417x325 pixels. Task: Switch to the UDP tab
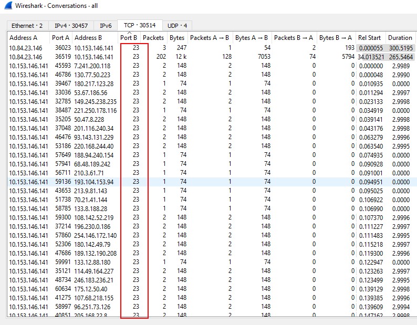pyautogui.click(x=177, y=25)
